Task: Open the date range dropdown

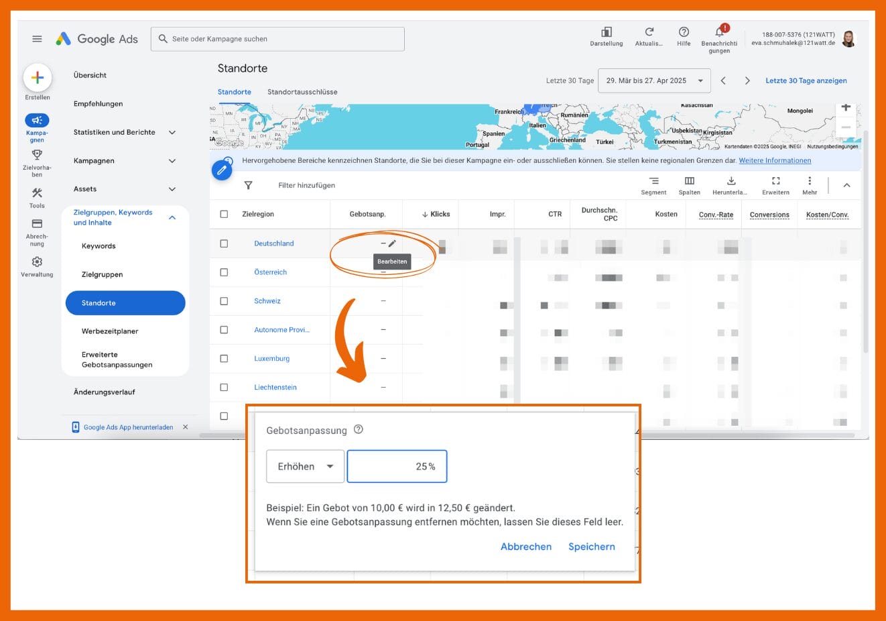Action: tap(653, 80)
